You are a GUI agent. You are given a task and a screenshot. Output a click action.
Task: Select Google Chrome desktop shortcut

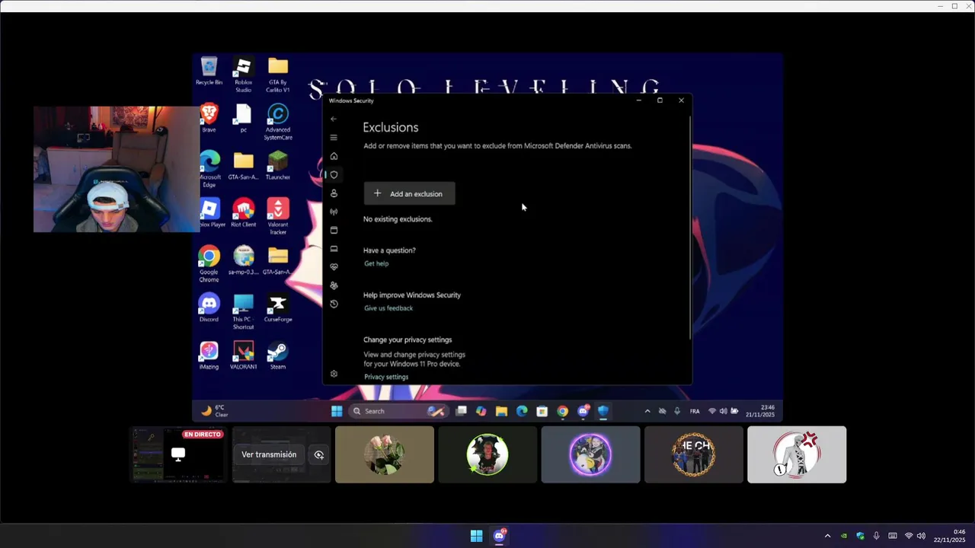tap(209, 264)
